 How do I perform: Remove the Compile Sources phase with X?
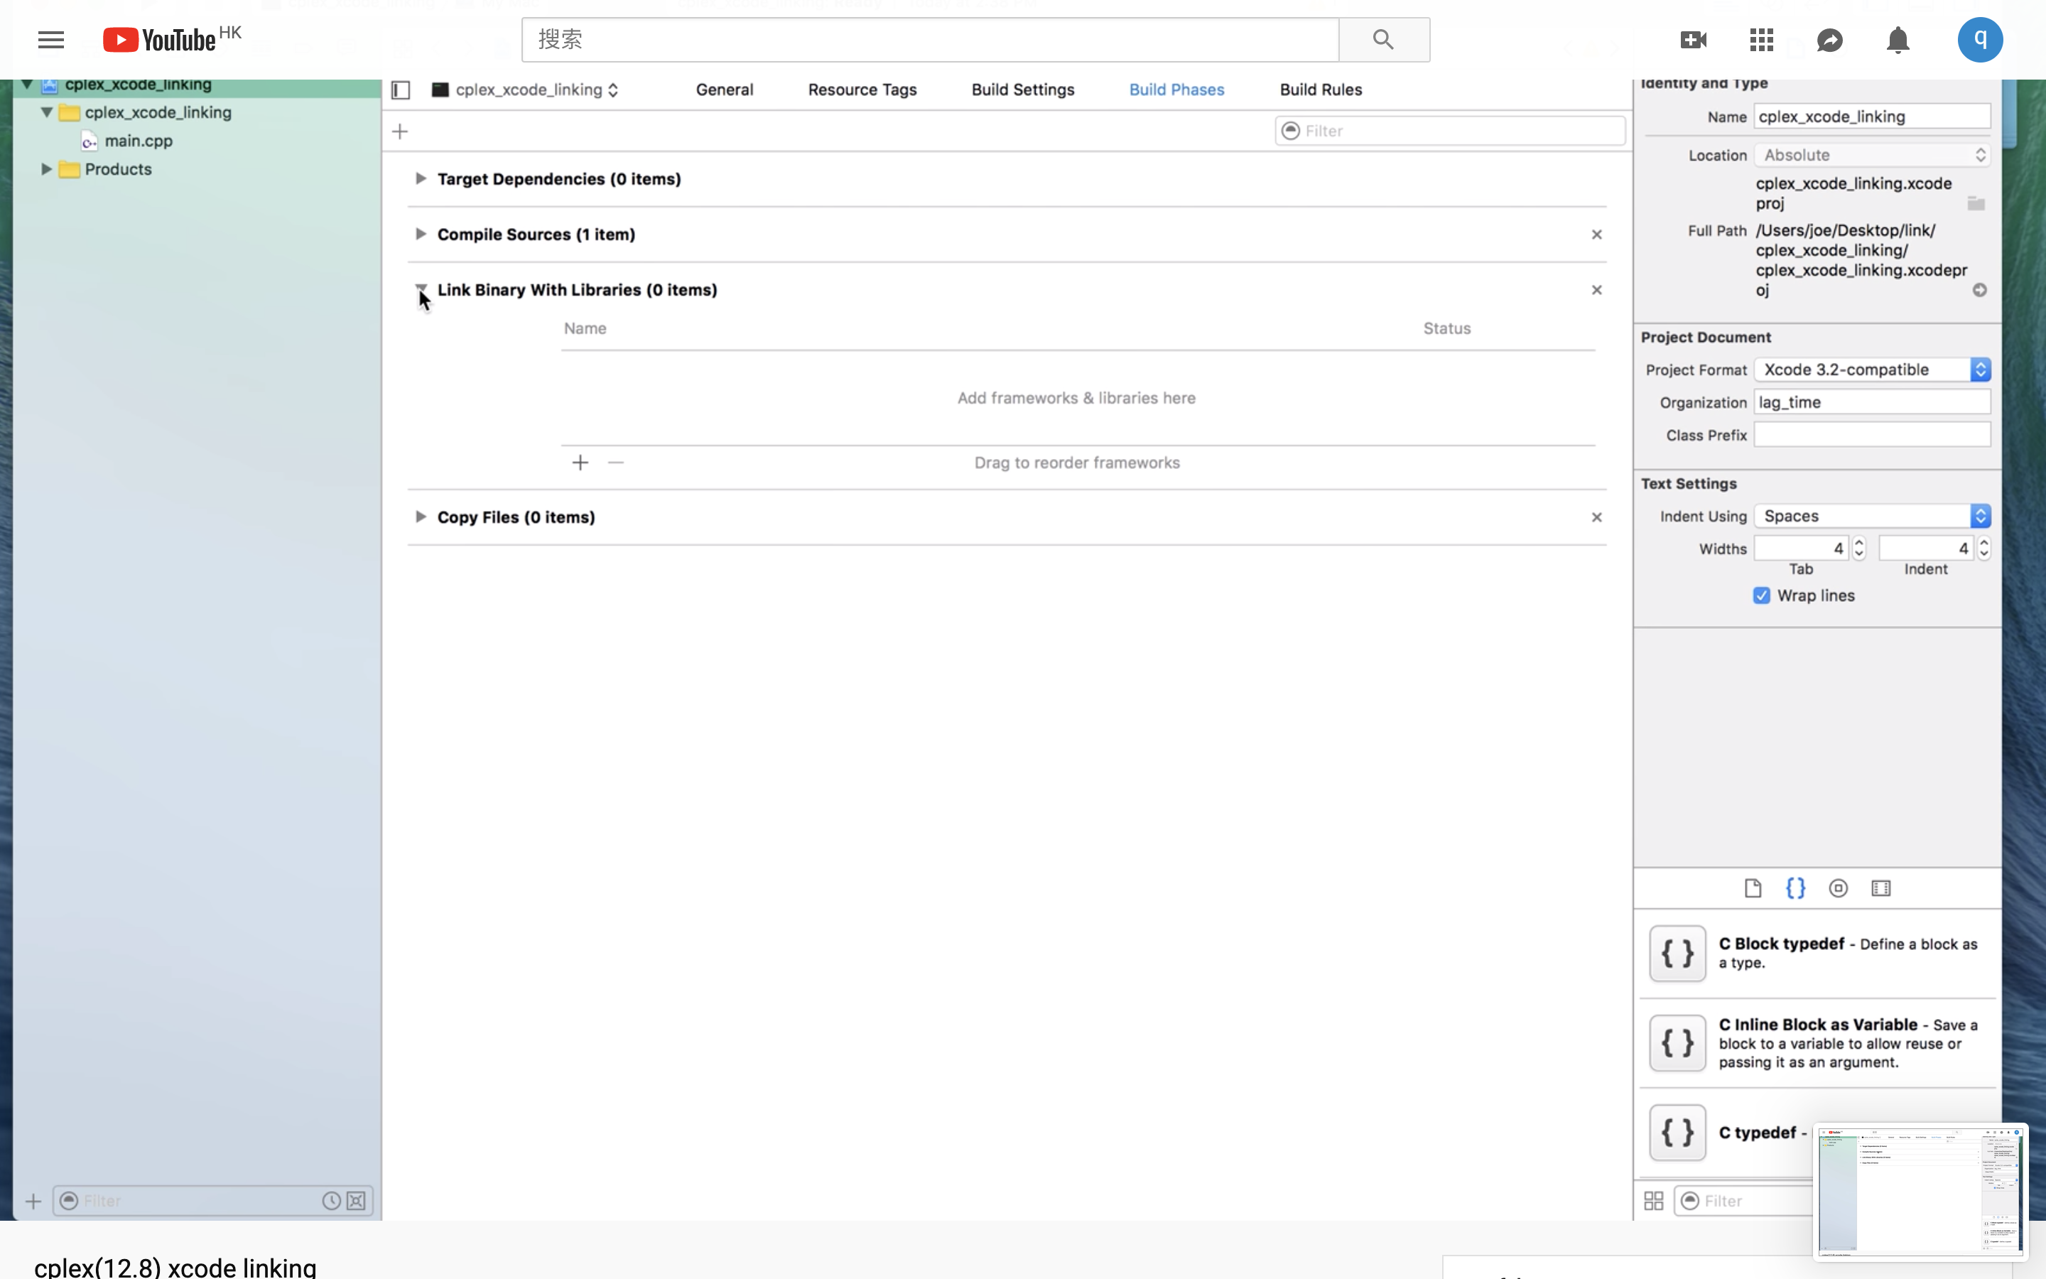(x=1596, y=234)
